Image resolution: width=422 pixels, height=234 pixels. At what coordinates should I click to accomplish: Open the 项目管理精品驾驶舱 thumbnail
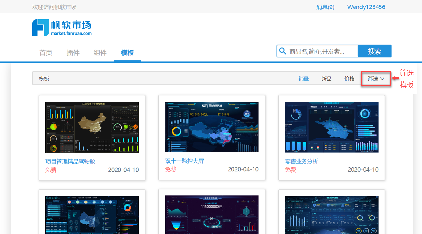[92, 127]
